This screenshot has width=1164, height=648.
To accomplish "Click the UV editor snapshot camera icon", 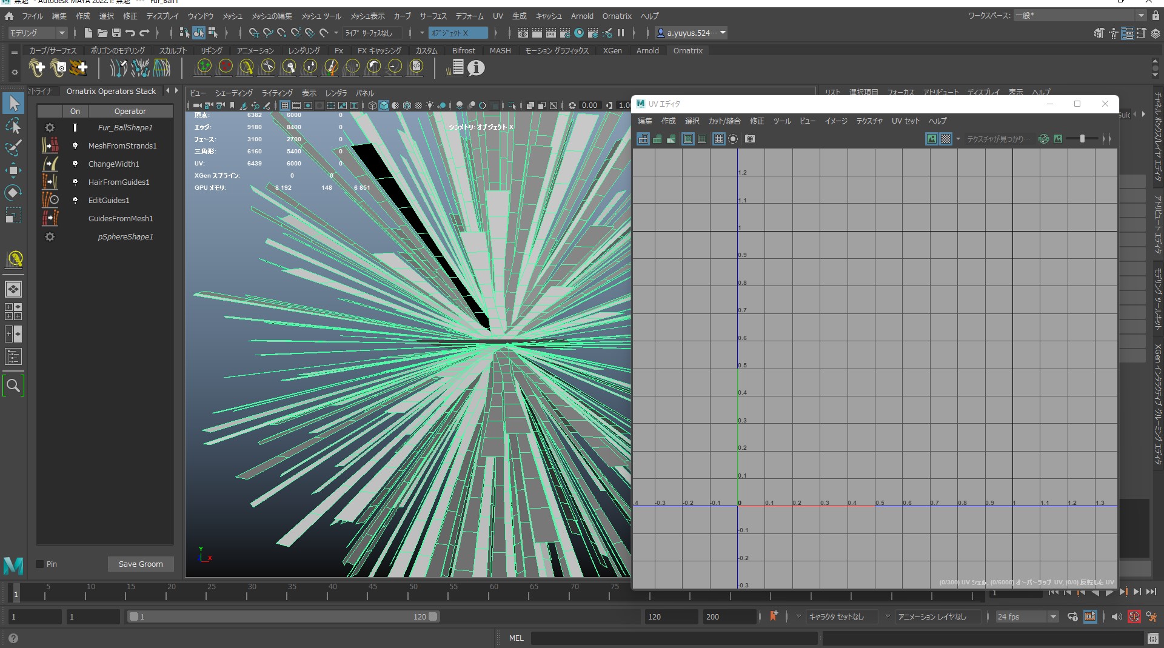I will pyautogui.click(x=750, y=139).
